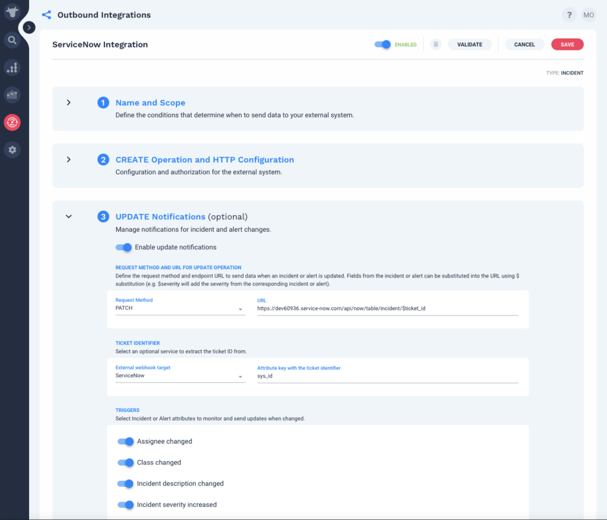Disable the Enable update notifications toggle
Image resolution: width=607 pixels, height=520 pixels.
[123, 247]
